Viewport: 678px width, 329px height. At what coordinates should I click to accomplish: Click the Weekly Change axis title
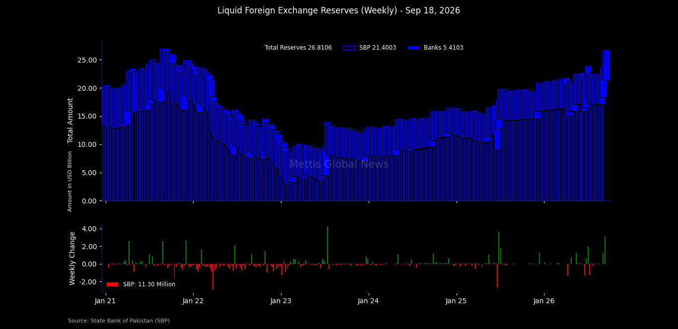click(72, 258)
